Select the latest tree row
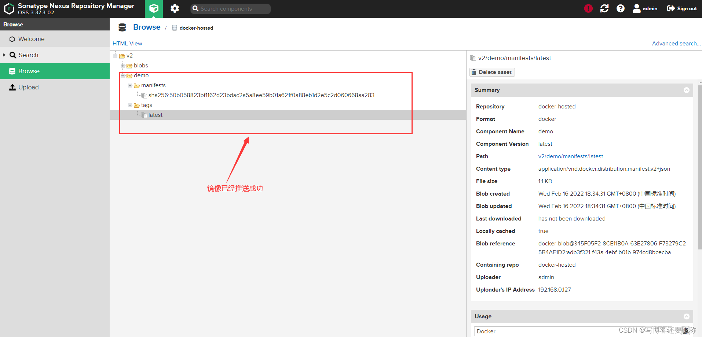This screenshot has height=337, width=702. (x=288, y=115)
